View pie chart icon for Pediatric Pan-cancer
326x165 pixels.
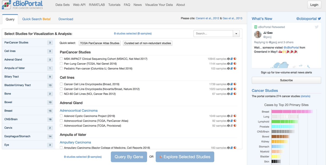pos(235,69)
